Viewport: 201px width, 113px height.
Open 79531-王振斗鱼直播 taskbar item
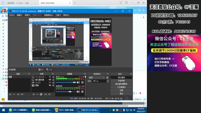(x=65, y=110)
